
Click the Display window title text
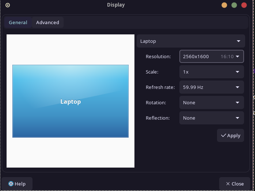(x=116, y=5)
